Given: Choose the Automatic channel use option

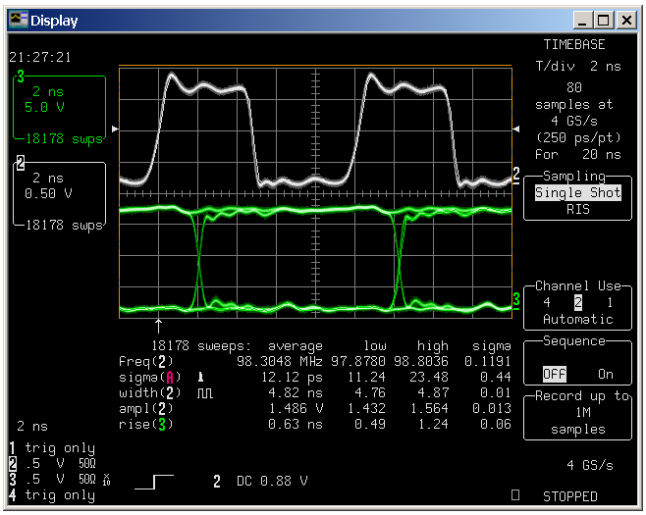Looking at the screenshot, I should [x=577, y=319].
